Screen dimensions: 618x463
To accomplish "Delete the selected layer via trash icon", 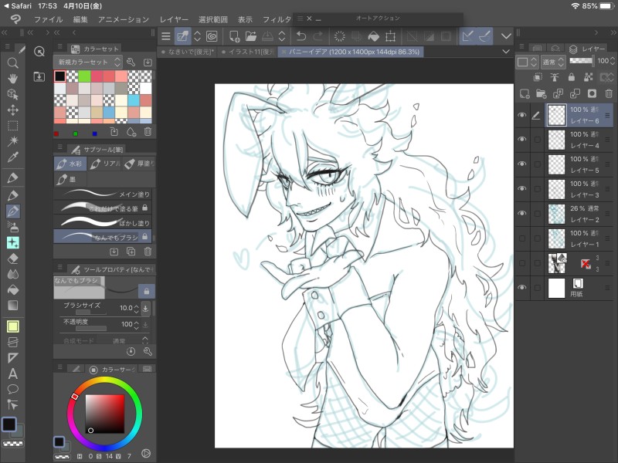I will [609, 93].
